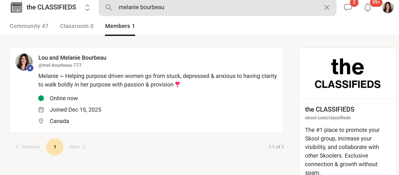Image resolution: width=399 pixels, height=175 pixels.
Task: Click the search magnifier icon
Action: [109, 7]
